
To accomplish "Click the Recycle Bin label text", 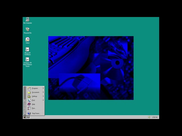I will (28, 33).
